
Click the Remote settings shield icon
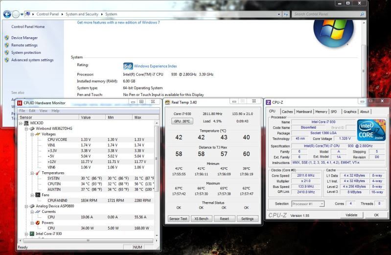coord(7,45)
